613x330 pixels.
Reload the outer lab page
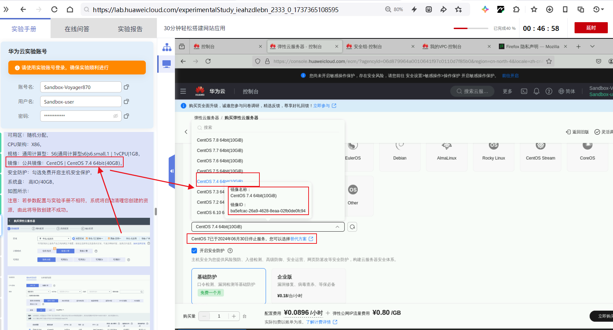click(x=54, y=9)
